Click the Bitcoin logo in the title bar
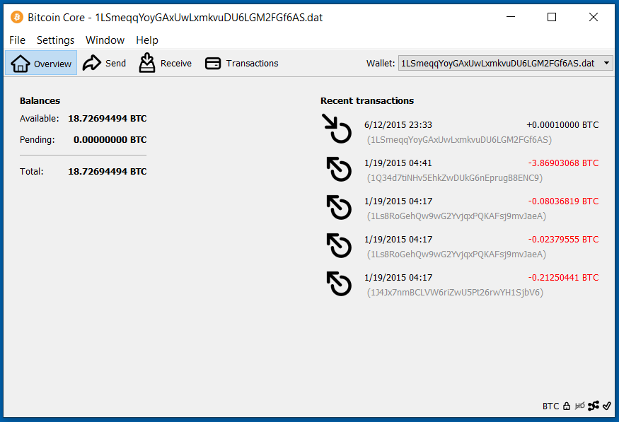619x422 pixels. point(16,18)
